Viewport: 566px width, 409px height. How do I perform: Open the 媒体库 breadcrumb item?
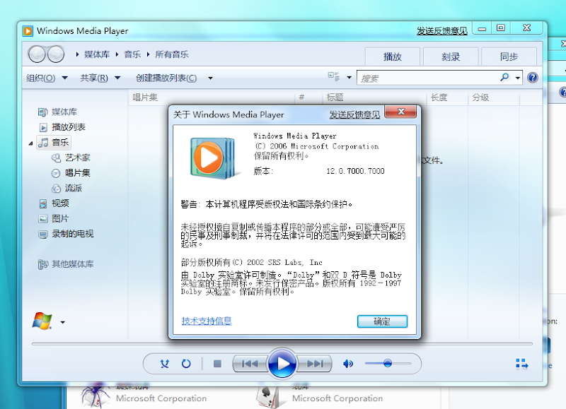[97, 54]
